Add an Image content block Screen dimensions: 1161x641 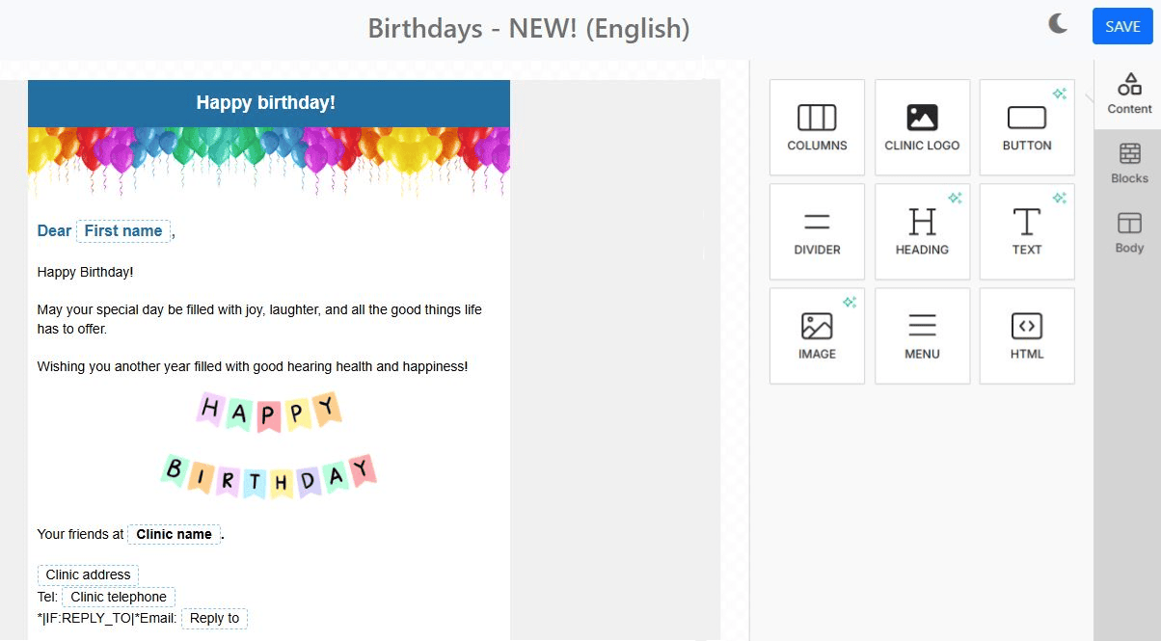[817, 335]
